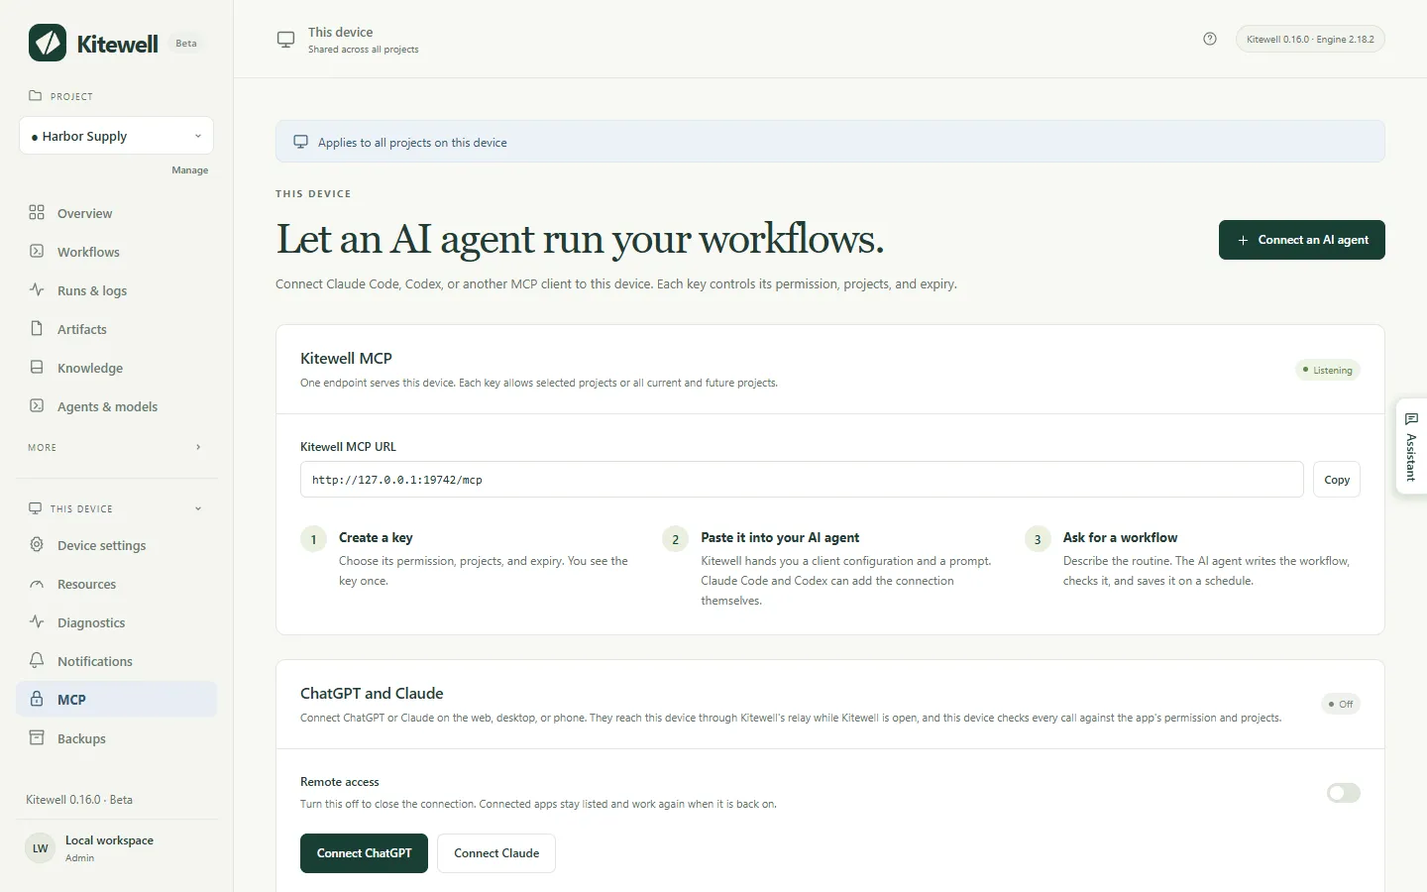This screenshot has height=892, width=1427.
Task: Click the 'Ask for a workflow' step heading
Action: [1120, 537]
